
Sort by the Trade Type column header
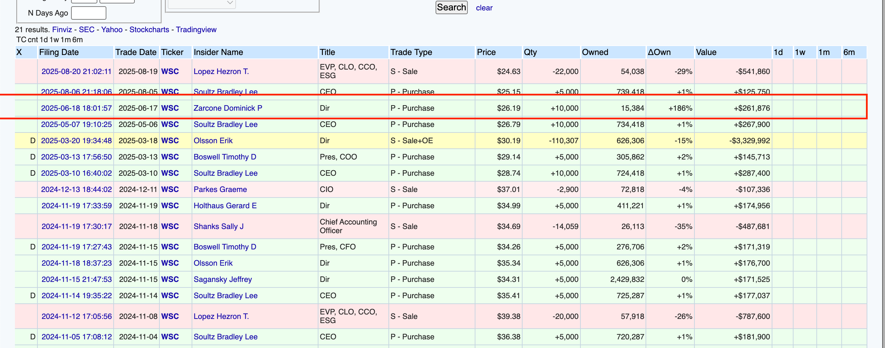point(411,52)
